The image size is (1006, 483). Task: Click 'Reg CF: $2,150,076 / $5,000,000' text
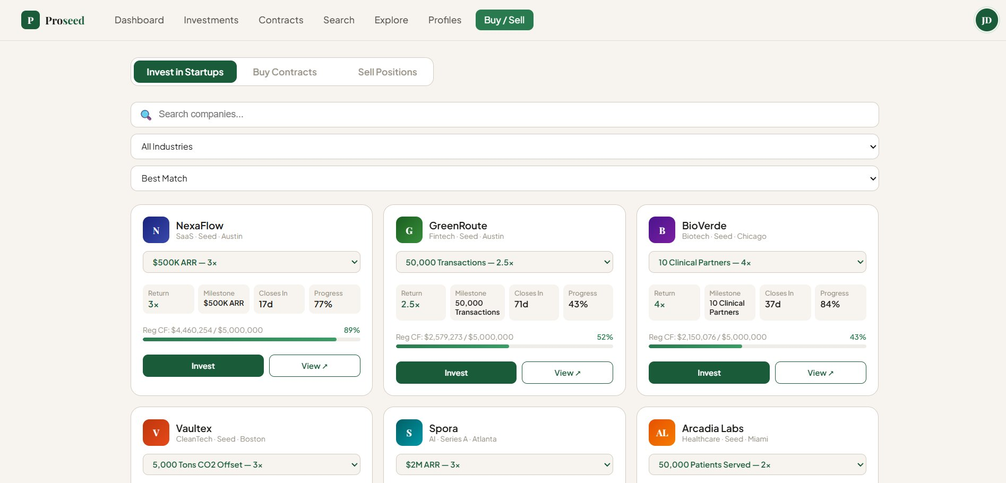pyautogui.click(x=708, y=337)
